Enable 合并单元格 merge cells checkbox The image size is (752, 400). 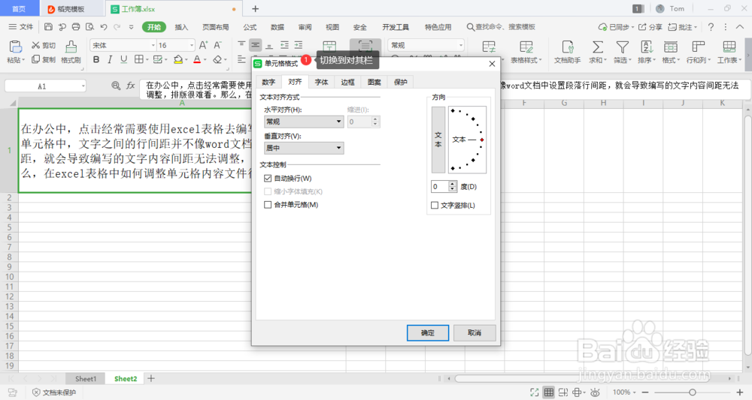pyautogui.click(x=268, y=204)
